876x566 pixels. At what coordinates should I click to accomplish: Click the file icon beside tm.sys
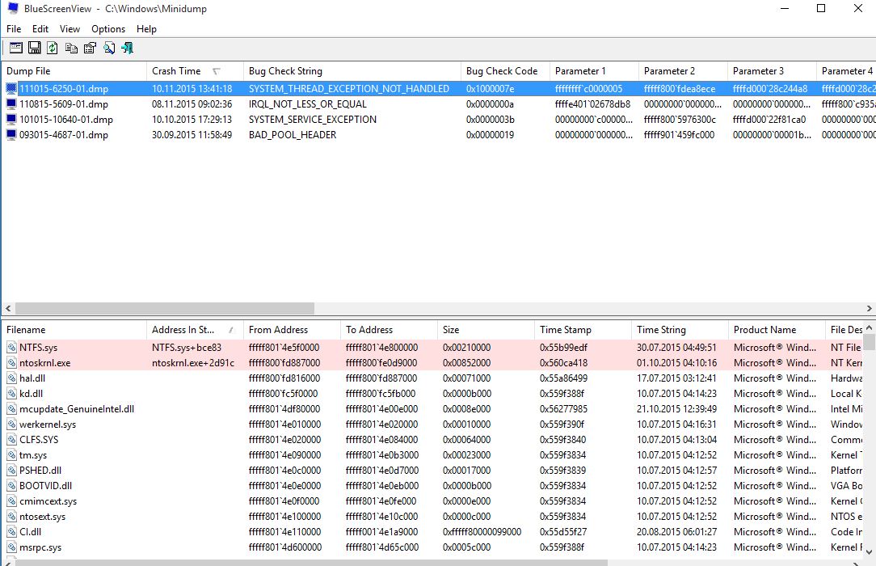tap(12, 454)
